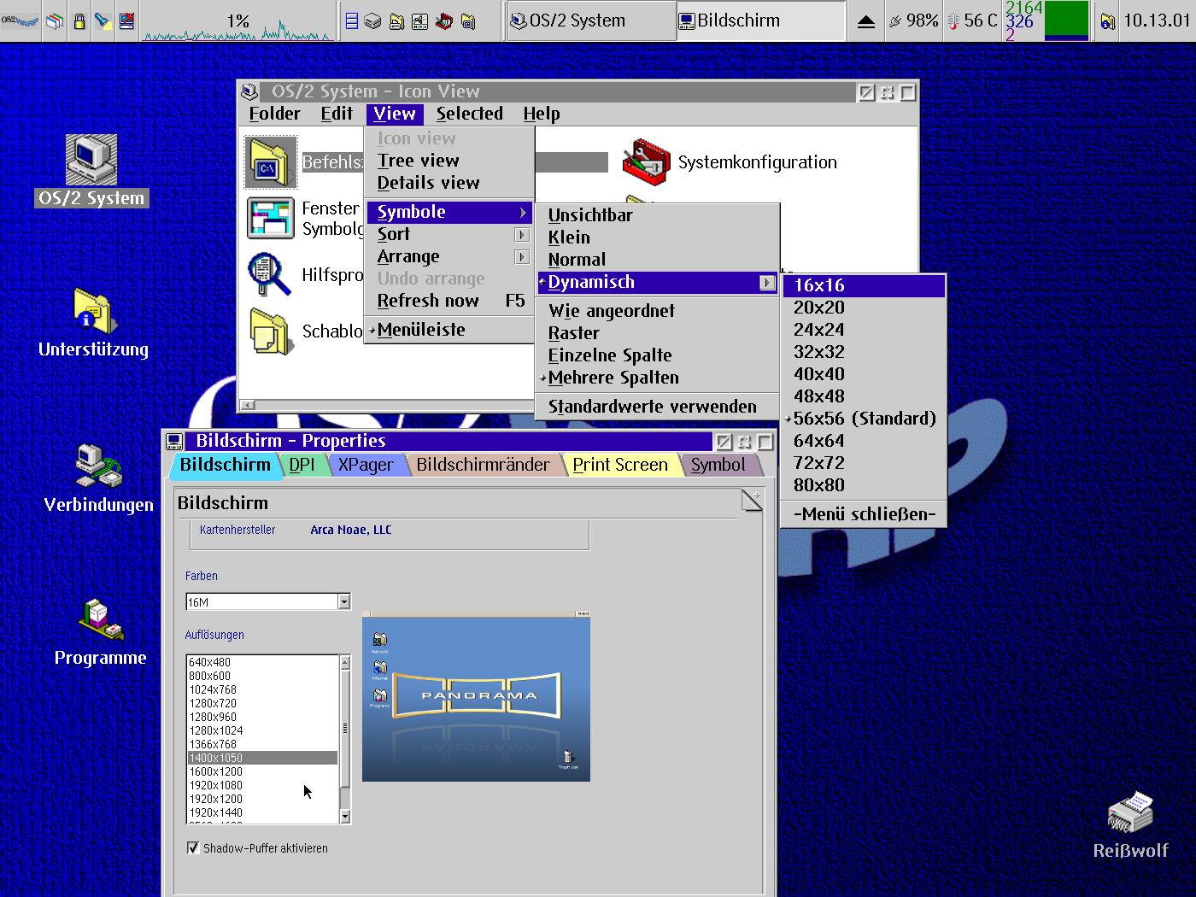1196x897 pixels.
Task: Select Einzelne Spalte layout option
Action: (658, 355)
